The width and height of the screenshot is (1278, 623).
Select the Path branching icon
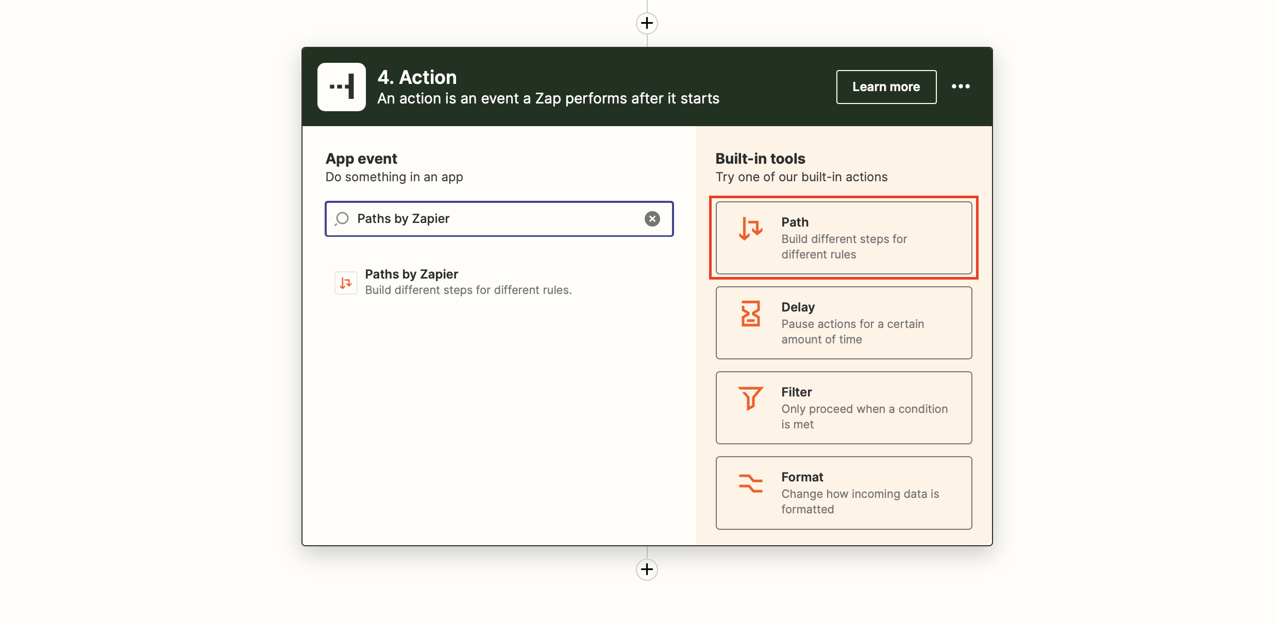750,231
